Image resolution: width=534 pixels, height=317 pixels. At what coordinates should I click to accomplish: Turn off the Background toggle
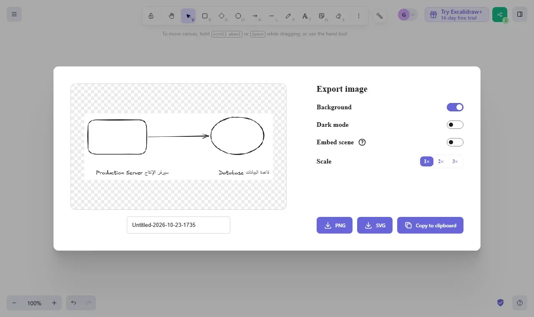click(455, 107)
